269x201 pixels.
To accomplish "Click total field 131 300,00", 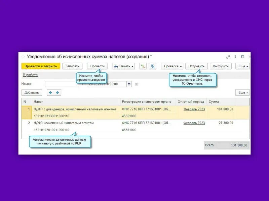I will point(233,145).
